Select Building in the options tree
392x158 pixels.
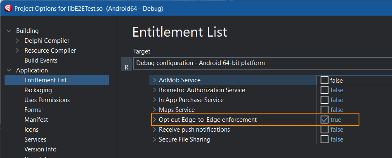point(28,31)
